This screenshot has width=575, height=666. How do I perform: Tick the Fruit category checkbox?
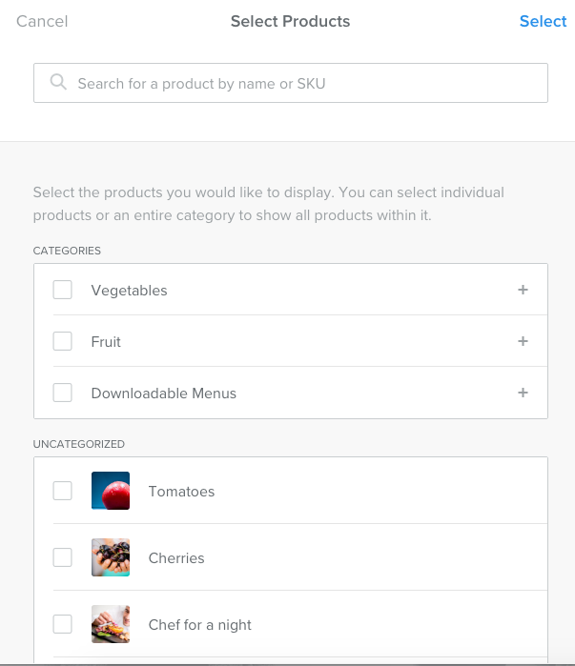click(63, 342)
